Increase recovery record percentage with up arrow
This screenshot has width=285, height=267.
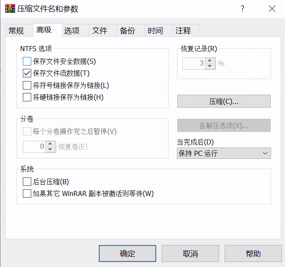coord(210,60)
